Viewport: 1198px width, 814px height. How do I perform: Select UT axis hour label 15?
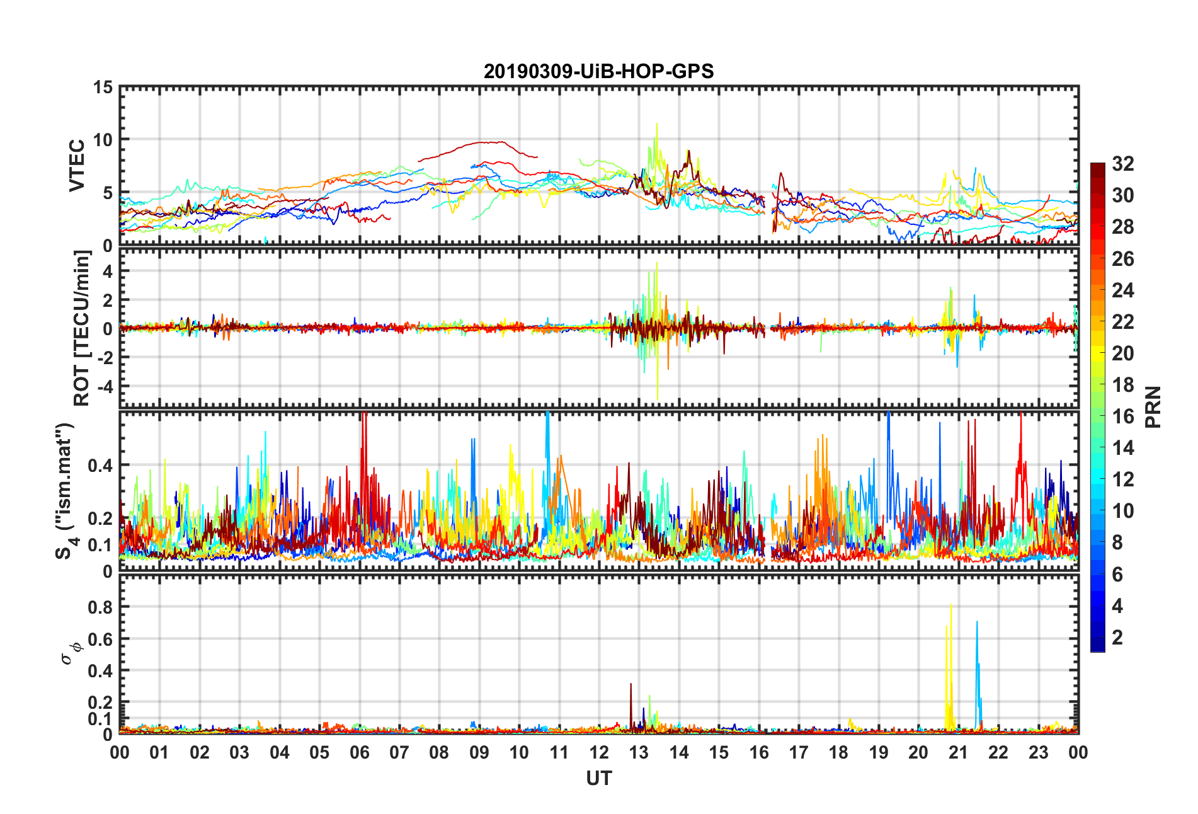[x=719, y=752]
